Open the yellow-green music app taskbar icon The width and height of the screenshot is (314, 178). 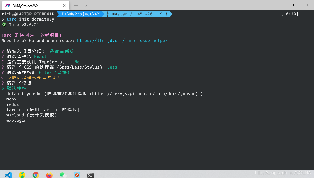(22, 175)
